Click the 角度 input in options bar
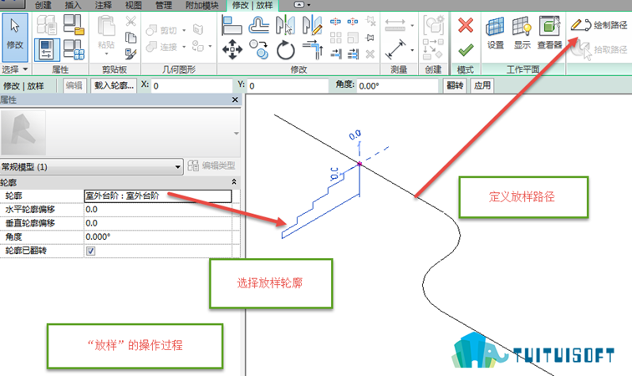632x376 pixels. [397, 86]
